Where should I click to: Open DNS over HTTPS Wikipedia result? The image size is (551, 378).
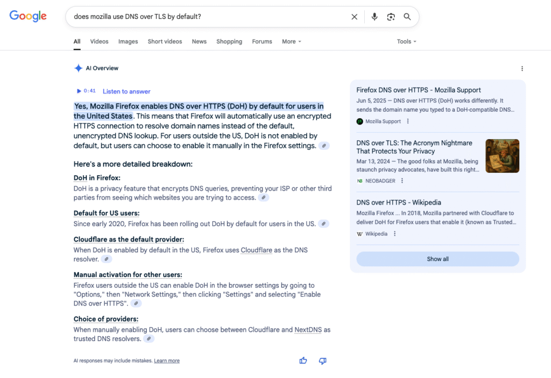pos(399,202)
